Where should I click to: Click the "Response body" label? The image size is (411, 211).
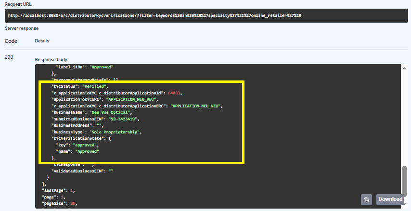pos(51,60)
